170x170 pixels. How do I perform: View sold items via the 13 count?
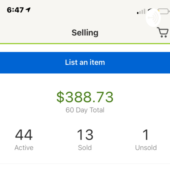(85, 135)
